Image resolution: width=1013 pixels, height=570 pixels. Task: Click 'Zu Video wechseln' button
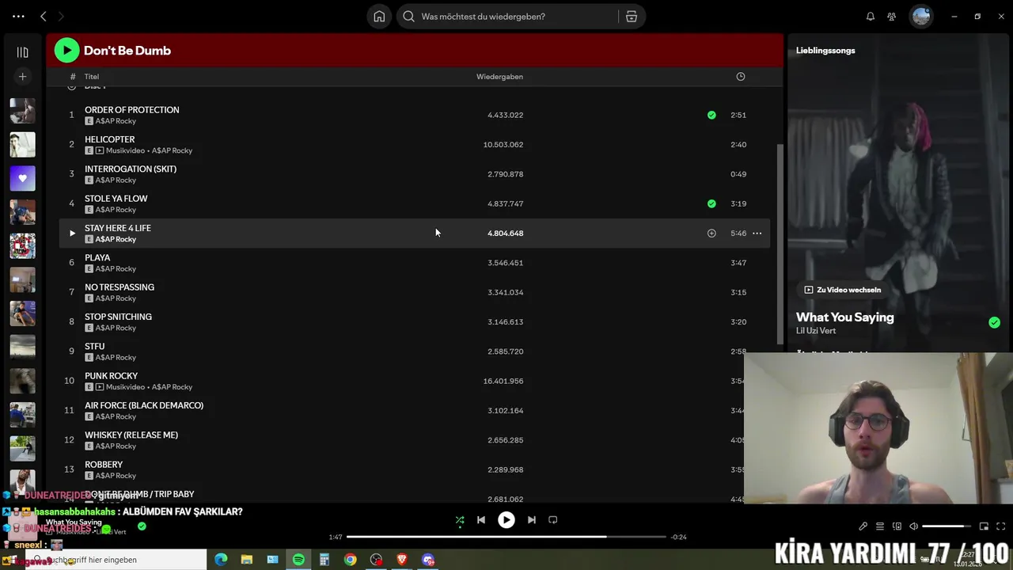pos(842,290)
